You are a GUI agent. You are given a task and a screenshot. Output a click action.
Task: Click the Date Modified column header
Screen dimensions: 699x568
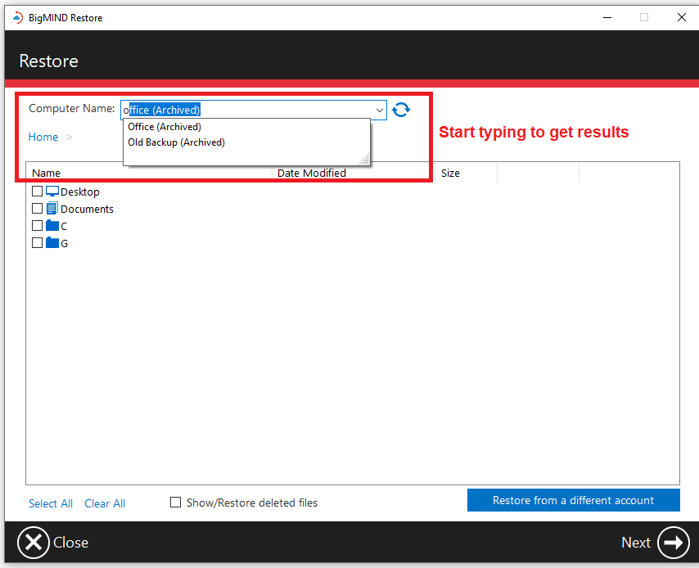[x=312, y=173]
